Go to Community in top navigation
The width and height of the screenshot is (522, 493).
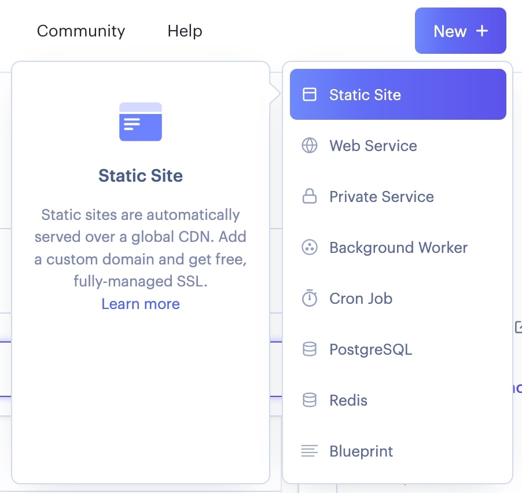pos(81,31)
